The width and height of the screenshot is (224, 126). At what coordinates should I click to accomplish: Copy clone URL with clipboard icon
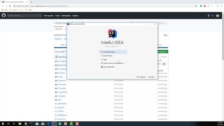click(x=164, y=64)
